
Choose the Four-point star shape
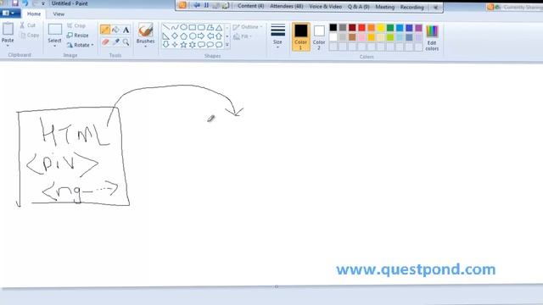pos(175,45)
